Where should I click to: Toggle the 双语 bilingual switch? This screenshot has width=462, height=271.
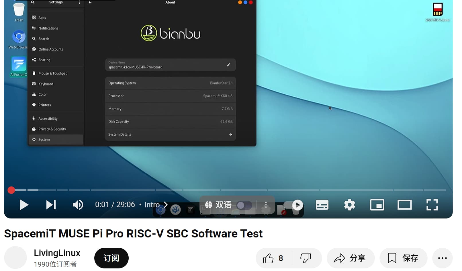[244, 205]
